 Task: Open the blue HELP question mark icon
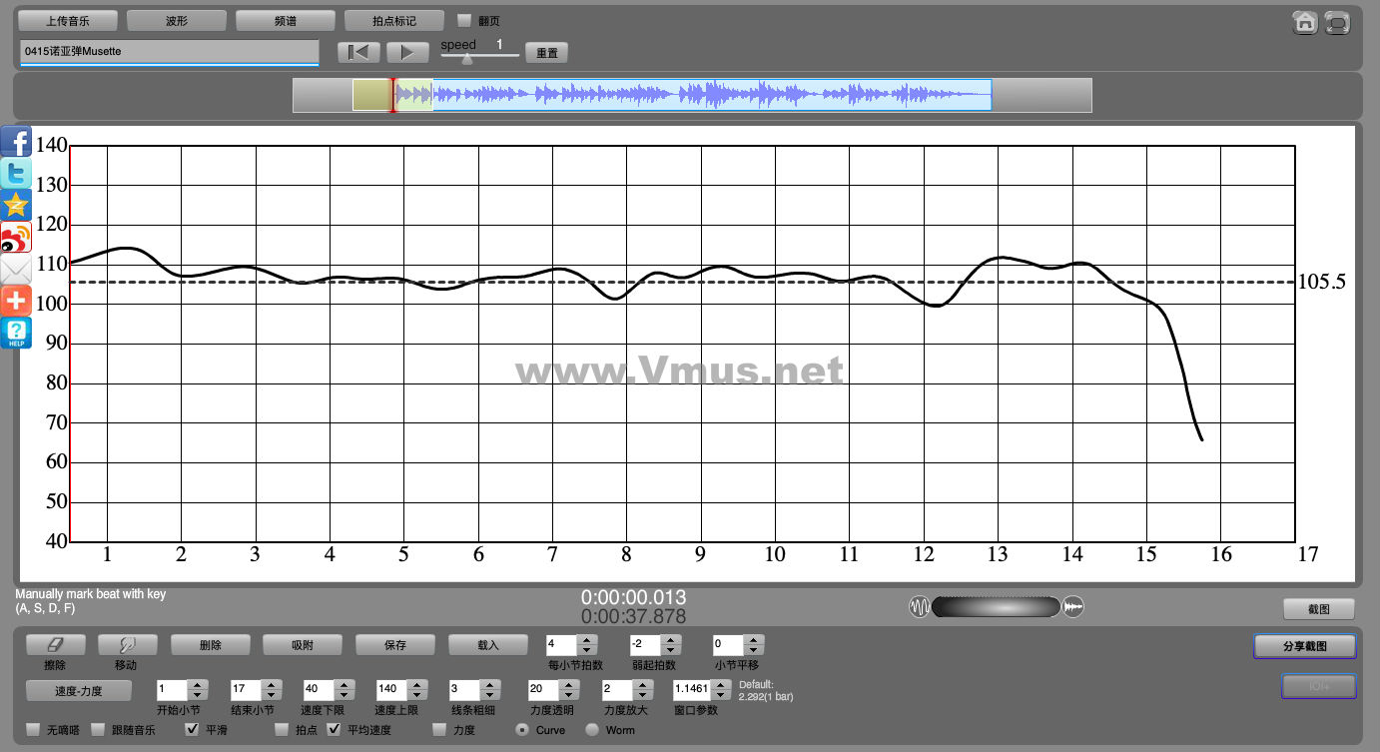point(16,333)
